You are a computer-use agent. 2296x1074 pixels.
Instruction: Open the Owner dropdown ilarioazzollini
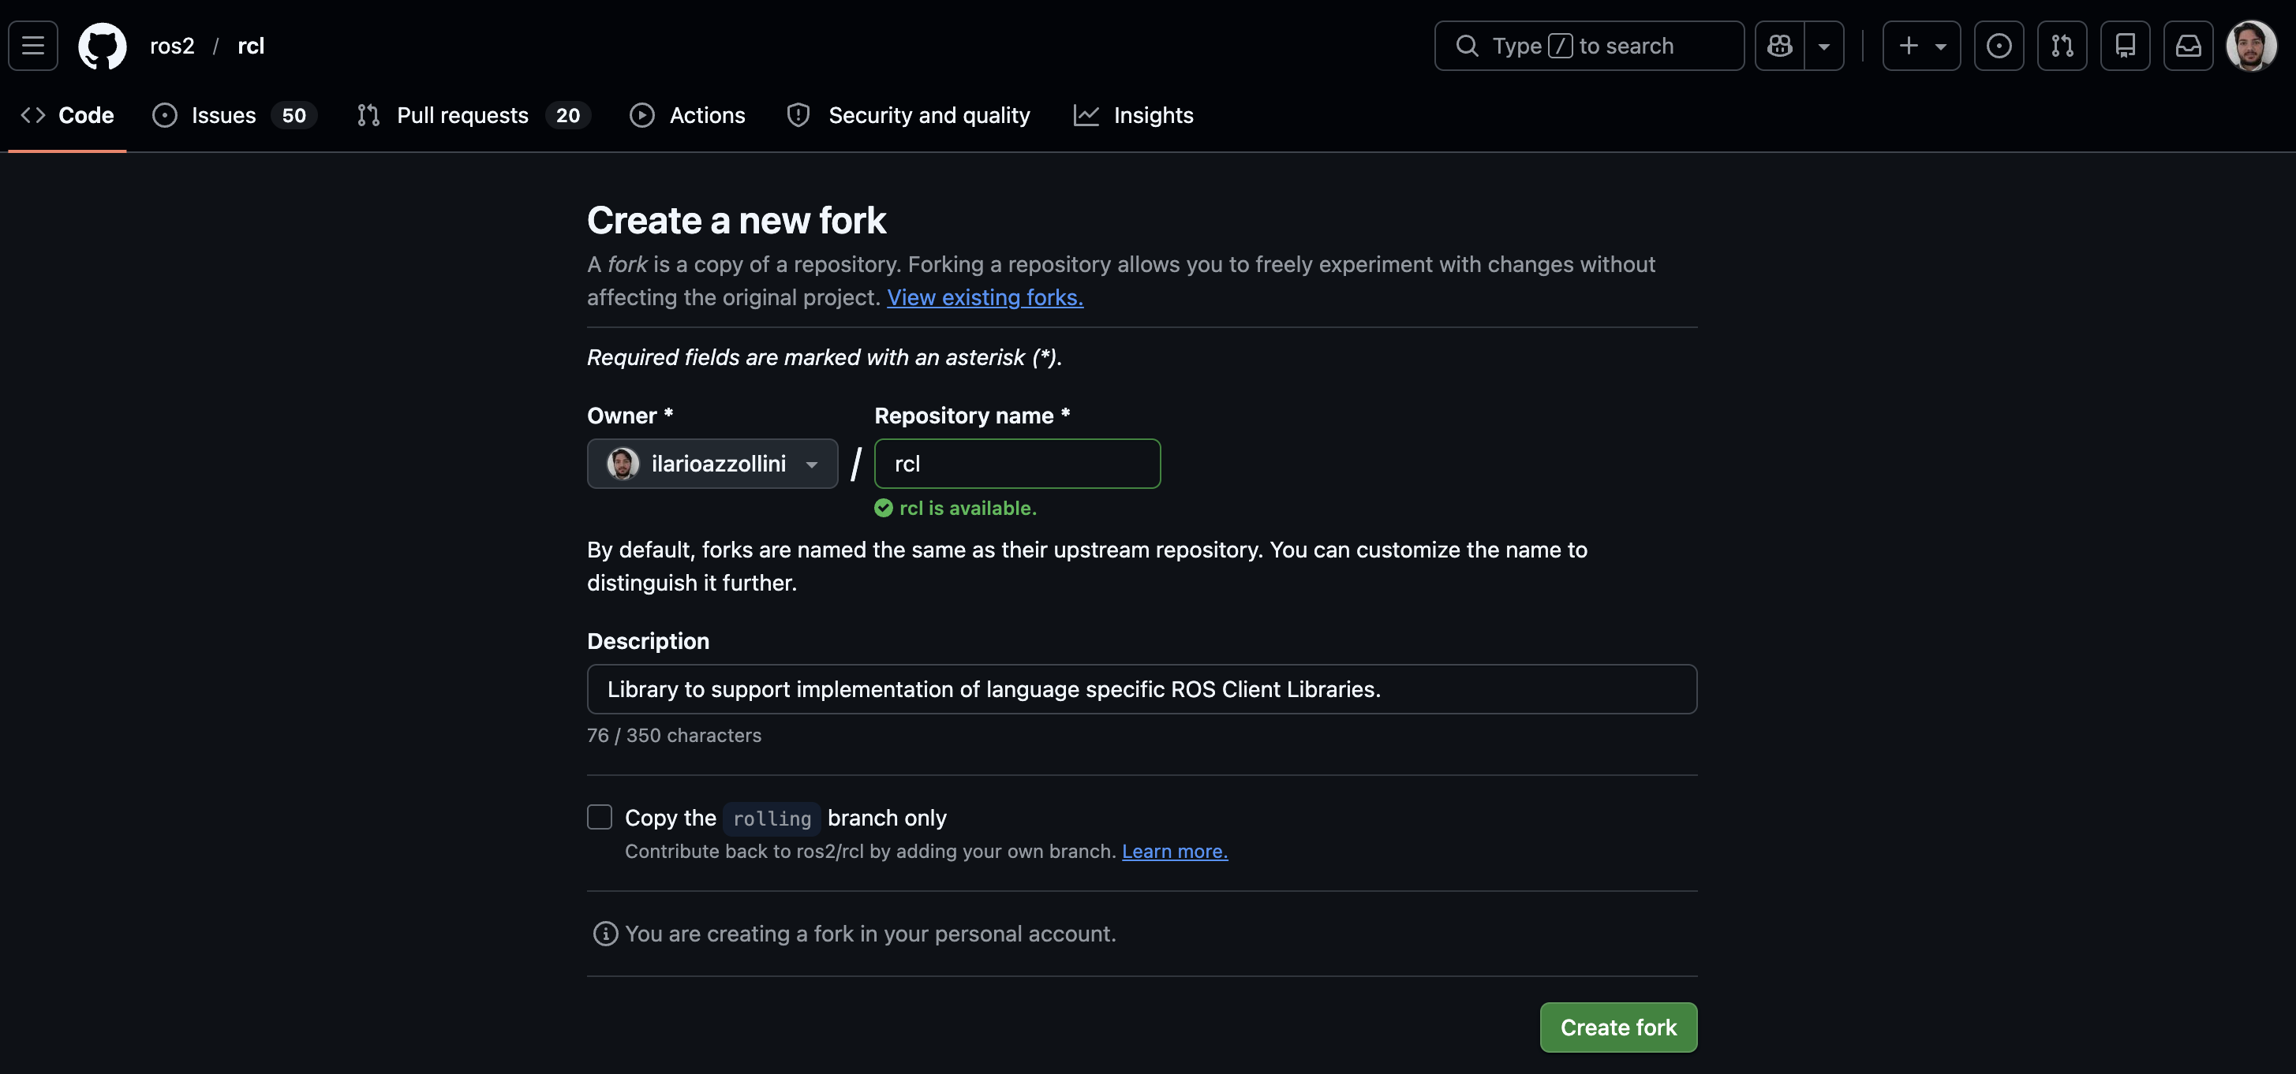712,463
